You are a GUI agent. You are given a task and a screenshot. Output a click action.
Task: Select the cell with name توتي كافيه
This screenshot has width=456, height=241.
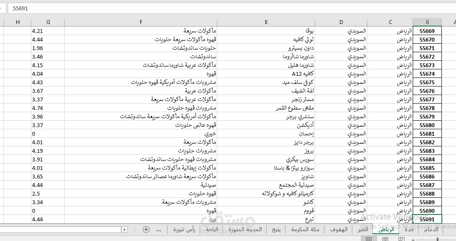point(266,39)
